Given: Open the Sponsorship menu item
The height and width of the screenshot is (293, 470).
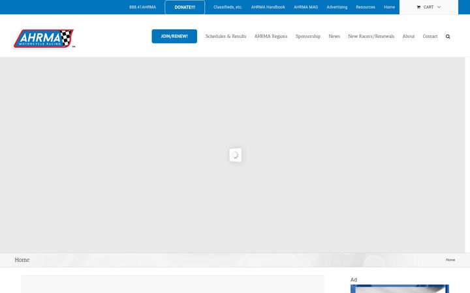Looking at the screenshot, I should (308, 36).
